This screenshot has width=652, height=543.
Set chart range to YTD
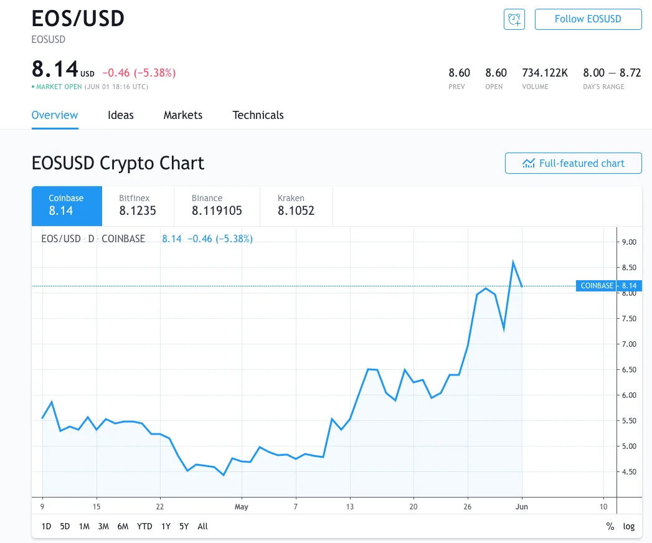pyautogui.click(x=144, y=526)
